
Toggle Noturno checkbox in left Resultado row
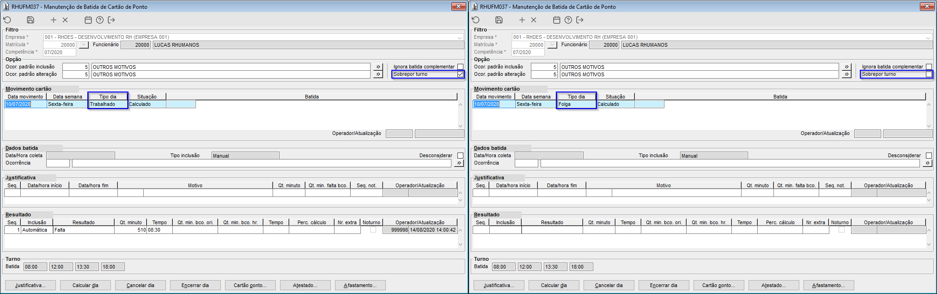pos(373,230)
